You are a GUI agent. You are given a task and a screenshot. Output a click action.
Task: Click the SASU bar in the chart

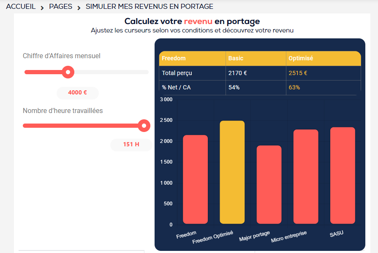click(x=343, y=175)
